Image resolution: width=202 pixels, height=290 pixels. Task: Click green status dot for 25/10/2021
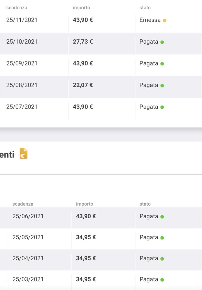click(162, 42)
